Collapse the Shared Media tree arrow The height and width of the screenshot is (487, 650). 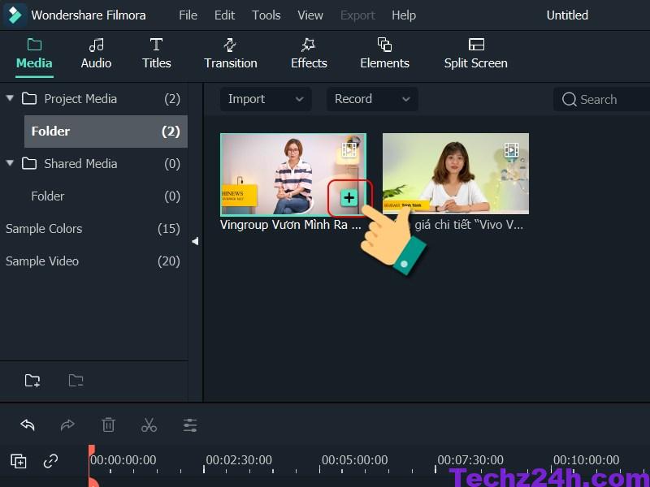pyautogui.click(x=10, y=163)
